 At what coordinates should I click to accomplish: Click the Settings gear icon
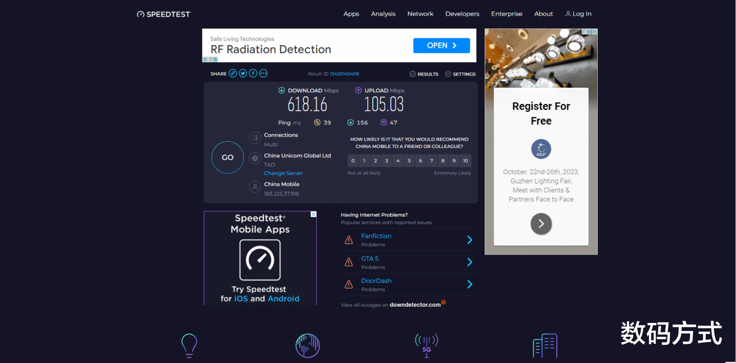click(448, 74)
